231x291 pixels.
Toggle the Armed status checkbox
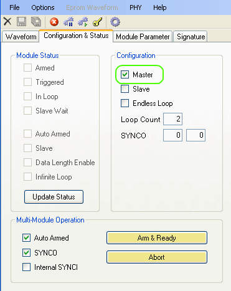pos(27,68)
